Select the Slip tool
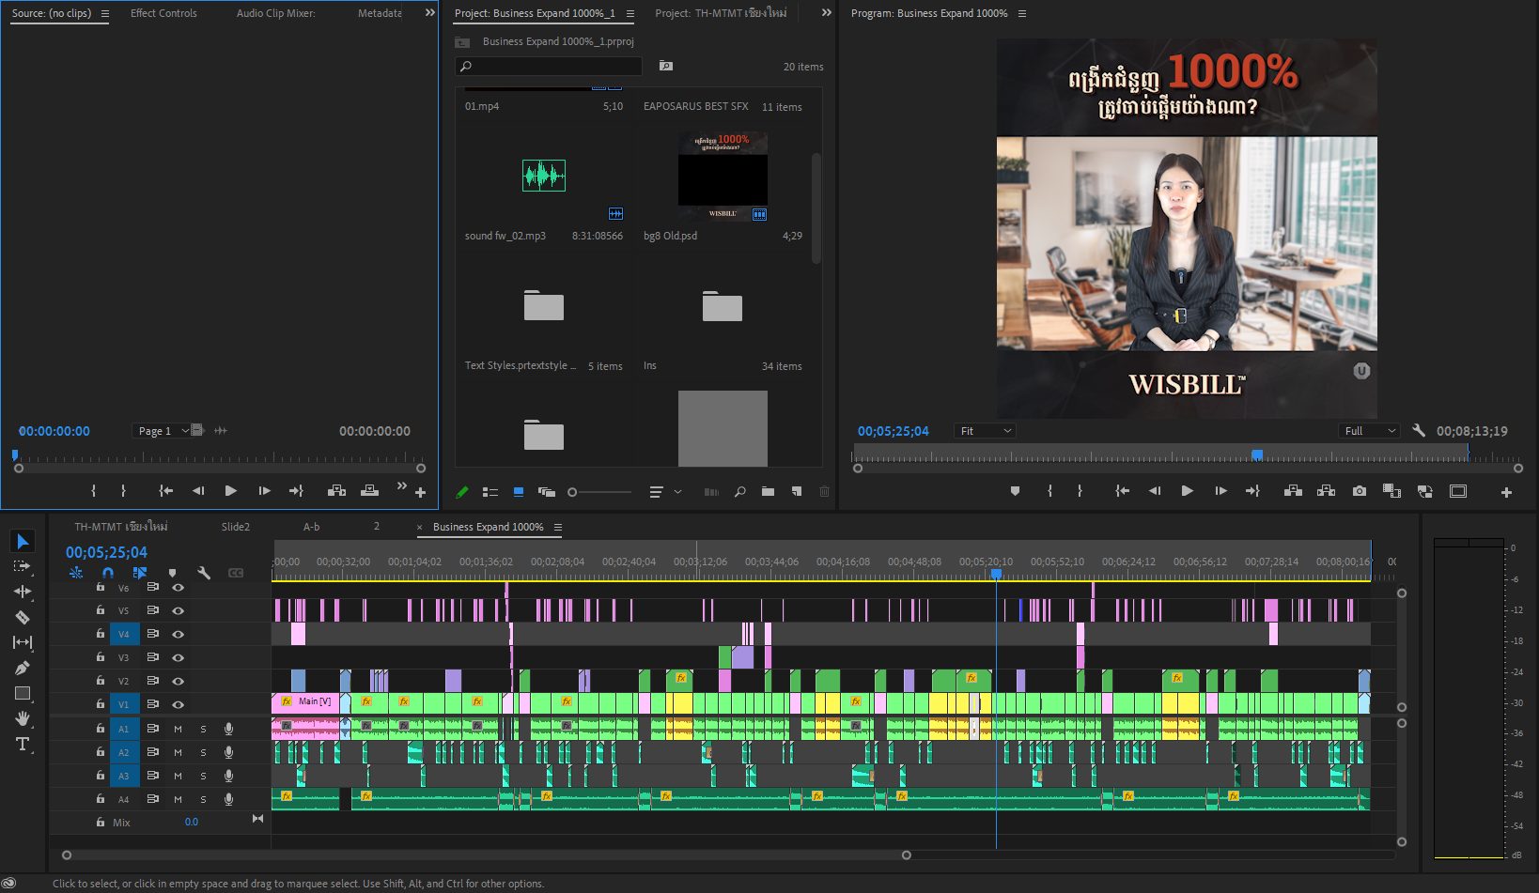This screenshot has height=893, width=1539. [x=23, y=642]
